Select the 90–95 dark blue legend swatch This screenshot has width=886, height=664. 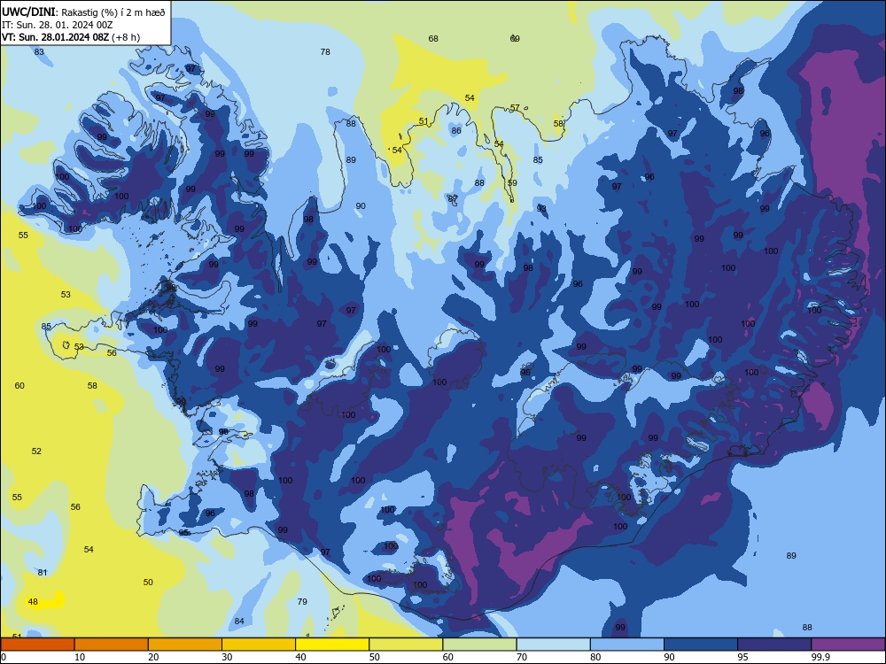coord(701,645)
